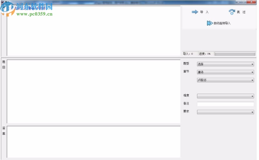Viewport: 259px width, 160px height.
Task: Expand the 卢照邻 sub-chapter dropdown
Action: click(225, 80)
